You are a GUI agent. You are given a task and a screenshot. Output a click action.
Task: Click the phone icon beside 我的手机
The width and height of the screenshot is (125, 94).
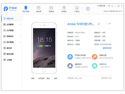point(4,19)
